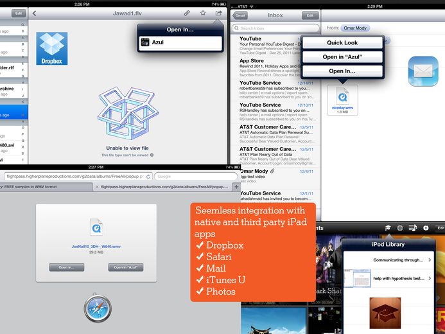Open AT&T Plan Nearly Out of Data email
The height and width of the screenshot is (334, 445).
pyautogui.click(x=275, y=156)
